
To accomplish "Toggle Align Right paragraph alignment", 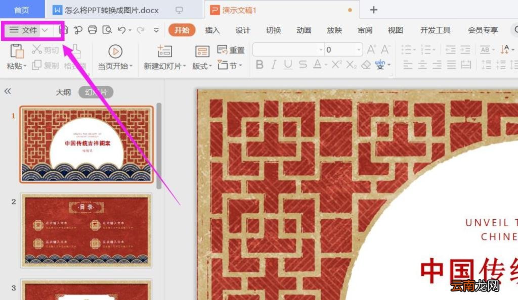I will (437, 65).
